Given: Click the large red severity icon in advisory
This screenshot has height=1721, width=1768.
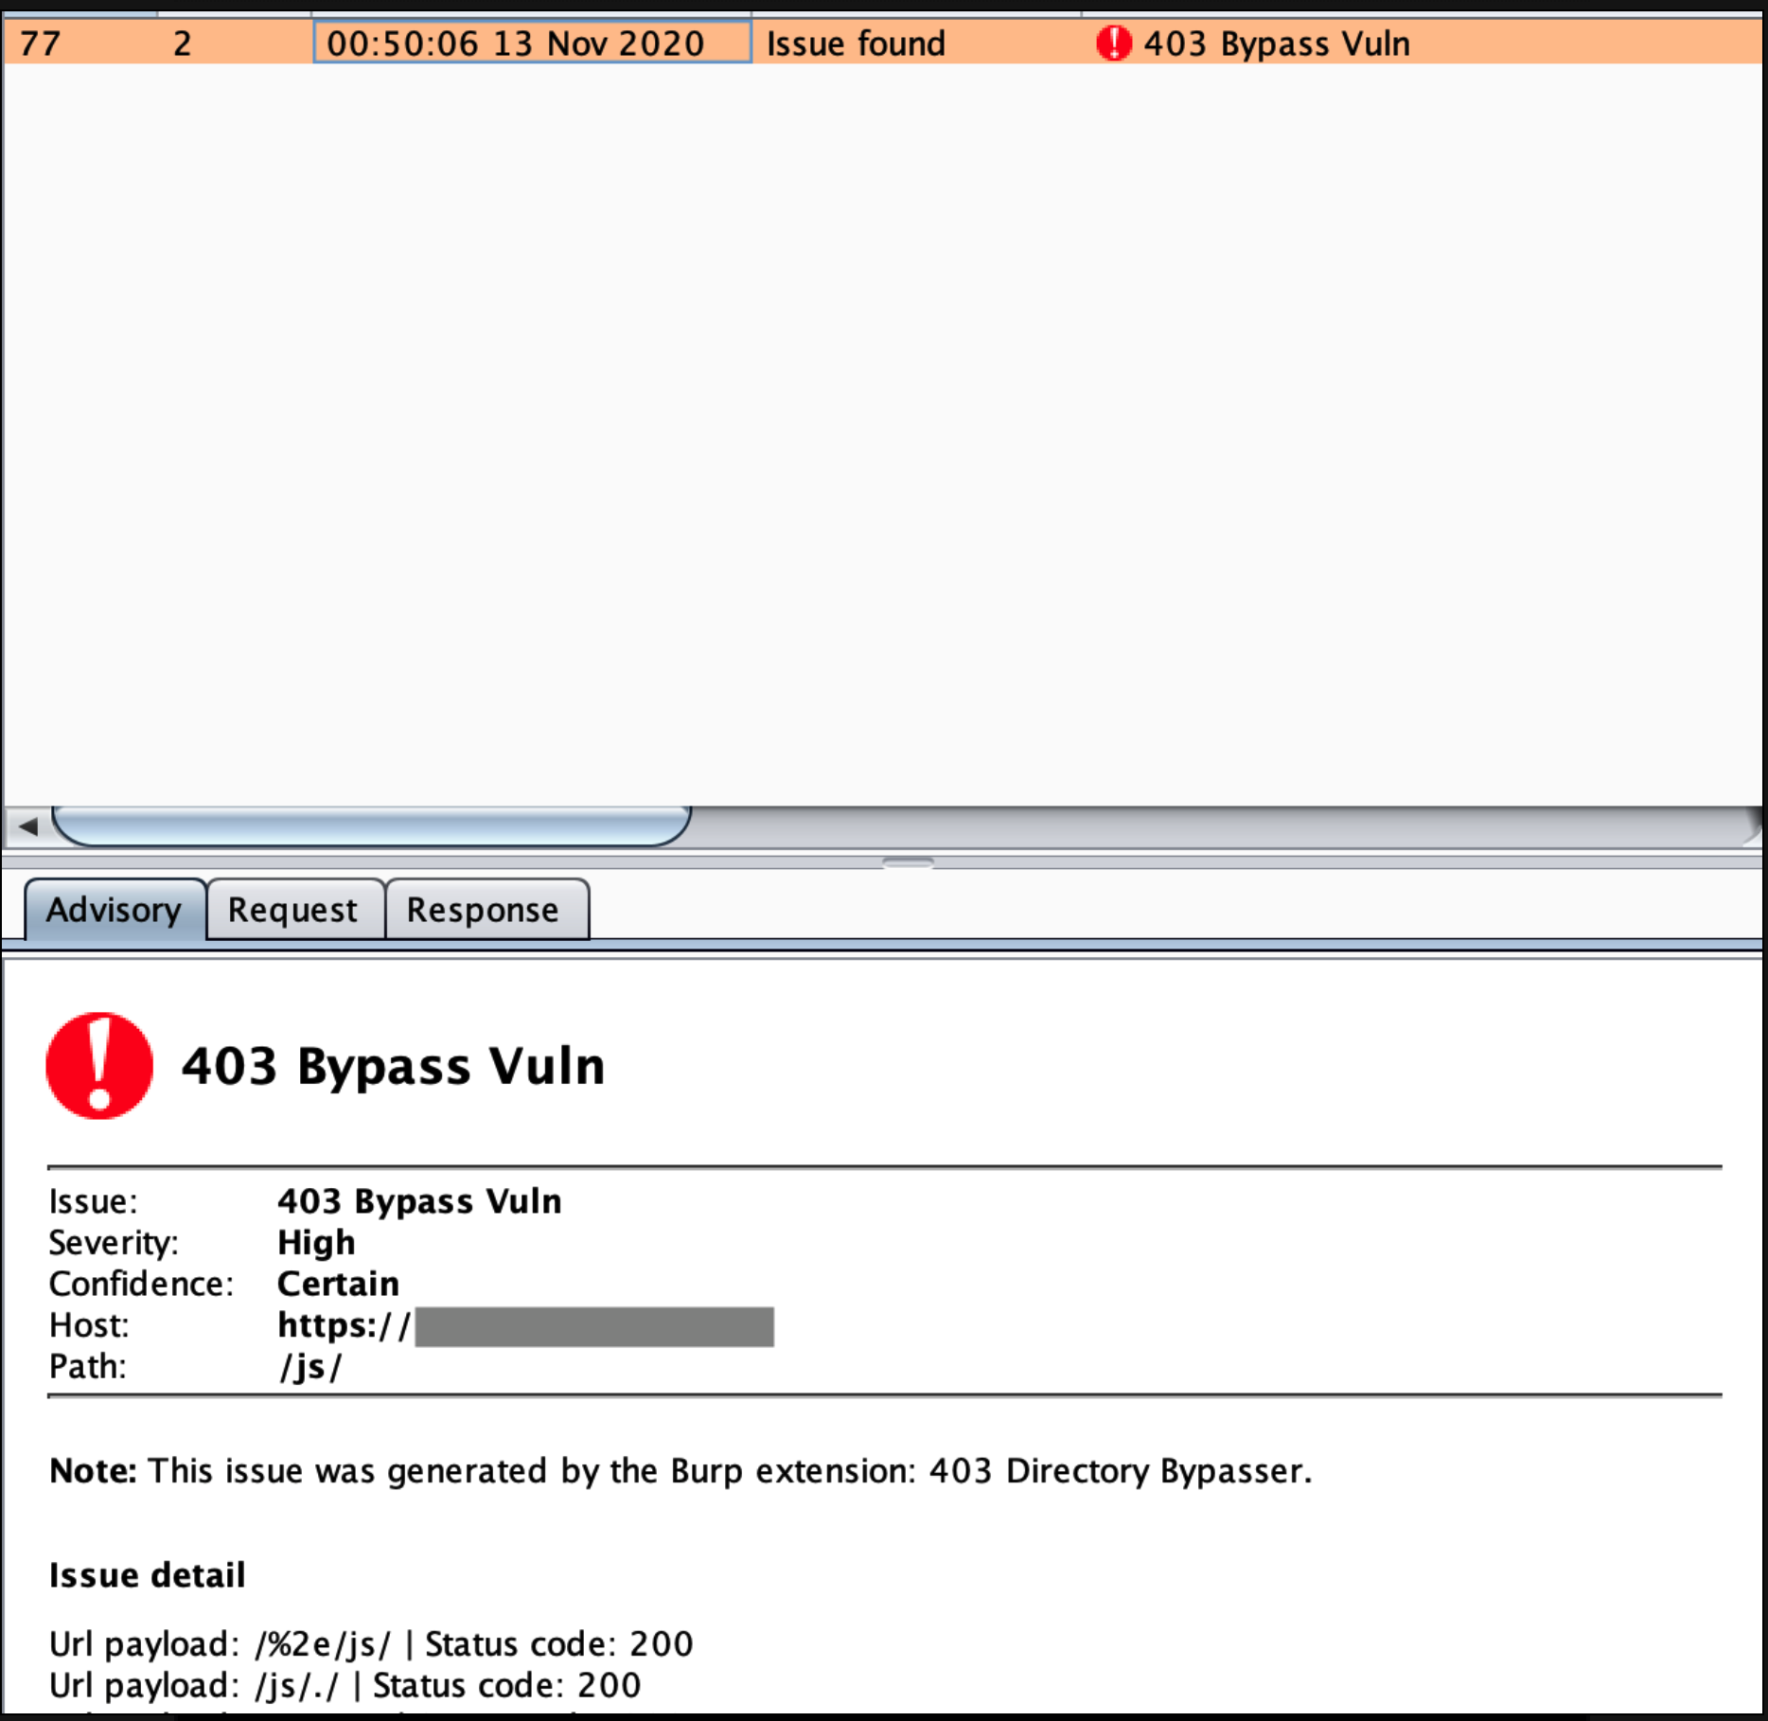Looking at the screenshot, I should 99,1066.
